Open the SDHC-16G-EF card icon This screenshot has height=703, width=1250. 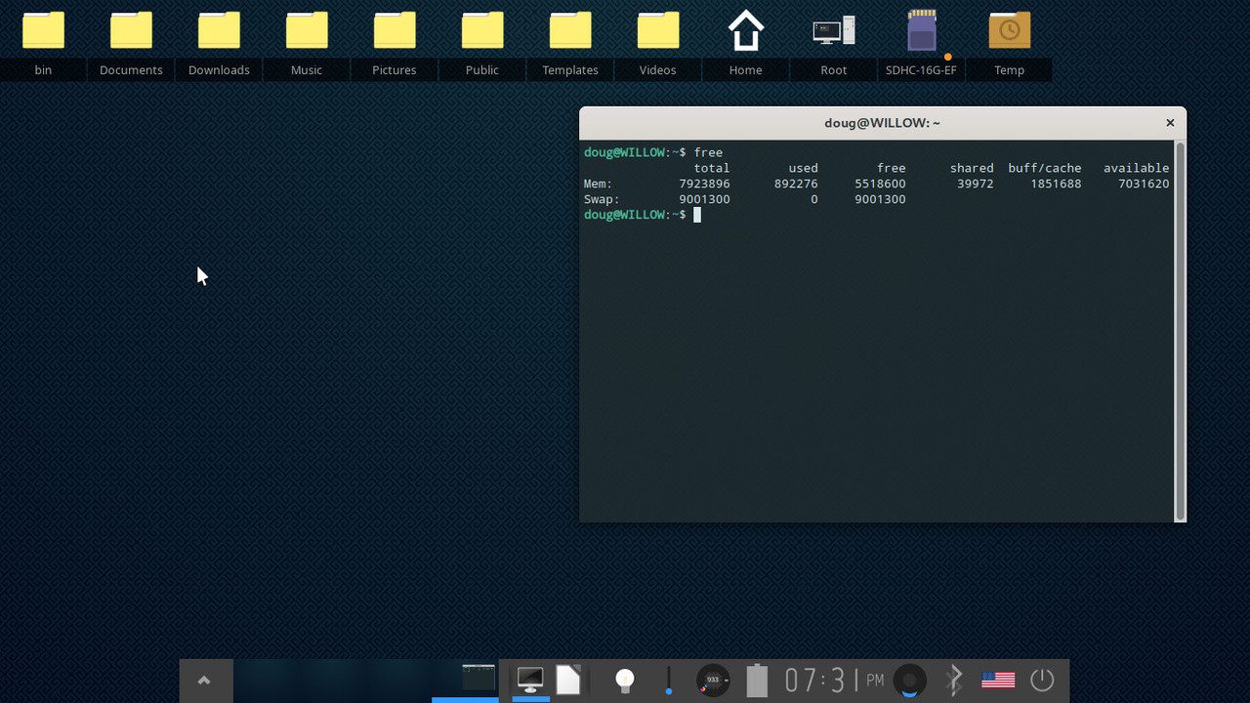(x=922, y=30)
